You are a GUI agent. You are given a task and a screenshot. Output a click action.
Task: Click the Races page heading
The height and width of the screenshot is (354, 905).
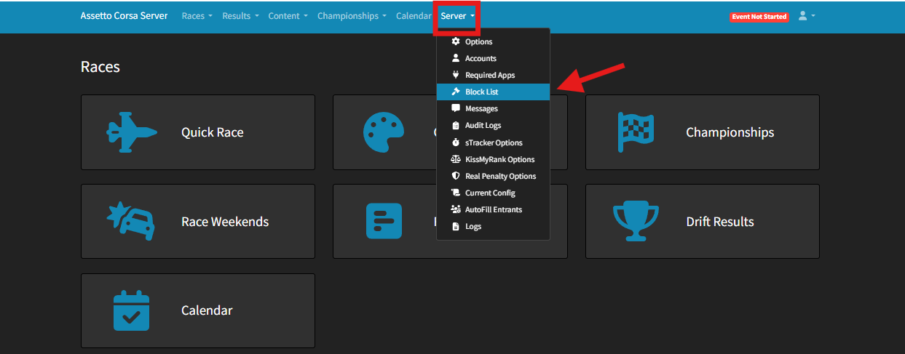[x=100, y=67]
